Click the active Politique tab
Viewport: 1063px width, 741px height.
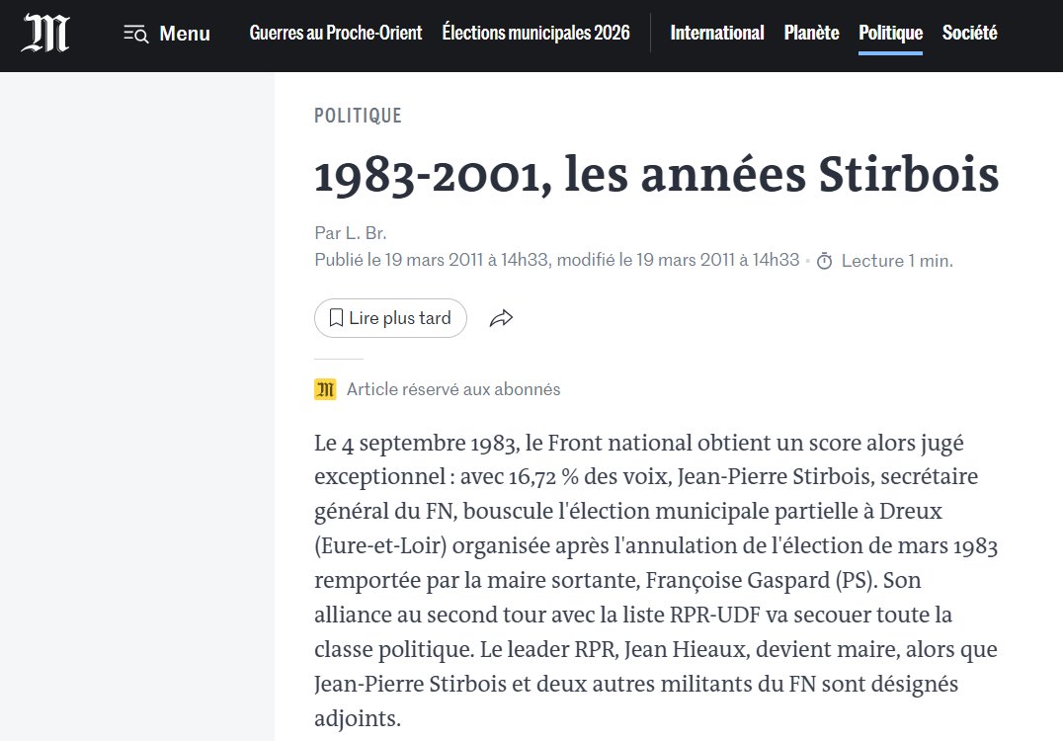[x=889, y=33]
